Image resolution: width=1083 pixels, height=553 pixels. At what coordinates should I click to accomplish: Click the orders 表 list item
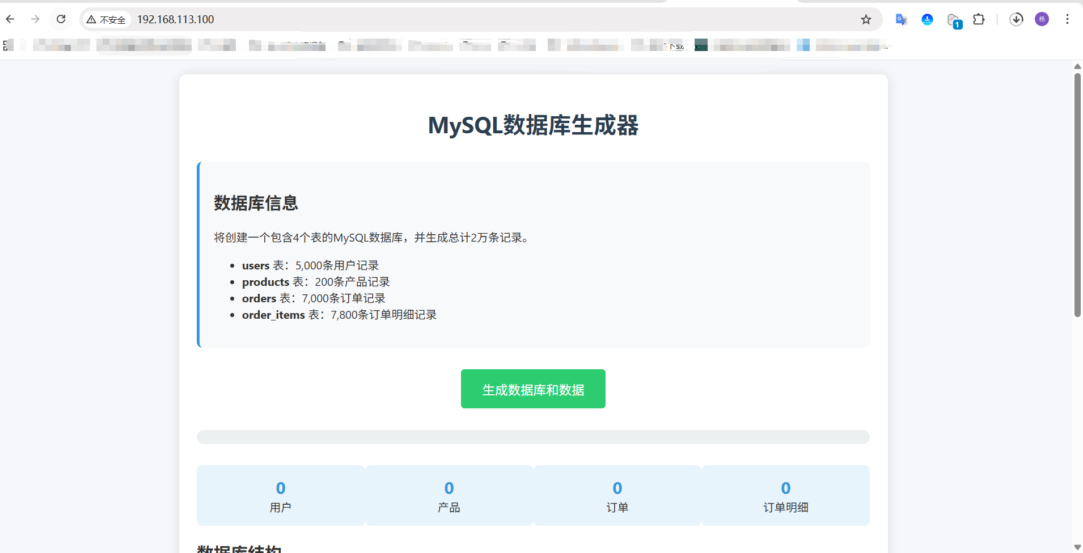point(314,298)
